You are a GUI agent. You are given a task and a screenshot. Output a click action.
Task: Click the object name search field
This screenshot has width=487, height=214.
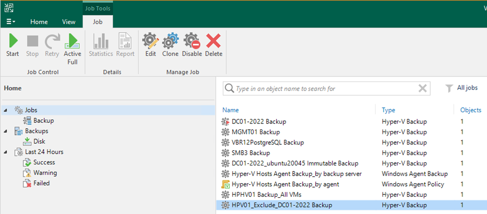324,89
